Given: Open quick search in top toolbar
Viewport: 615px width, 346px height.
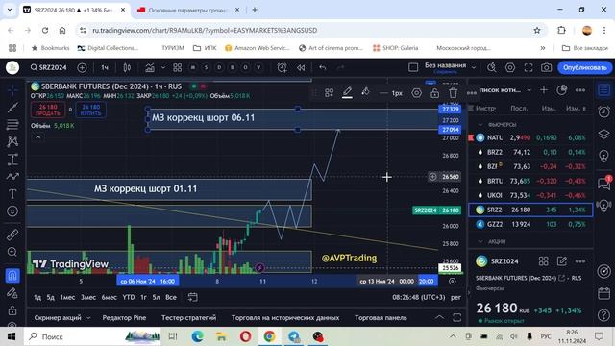Looking at the screenshot, I should click(x=492, y=68).
